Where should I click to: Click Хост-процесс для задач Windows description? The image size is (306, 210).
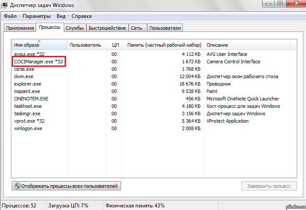point(243,106)
